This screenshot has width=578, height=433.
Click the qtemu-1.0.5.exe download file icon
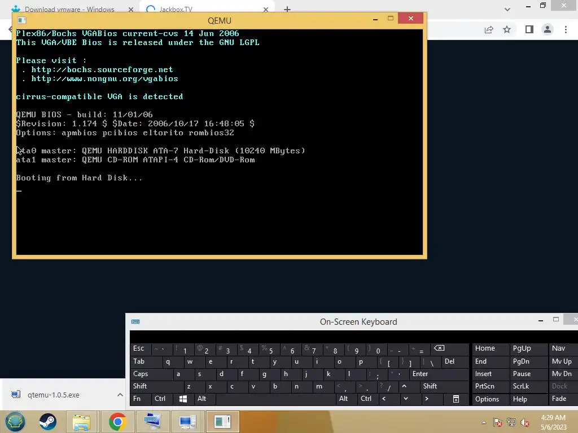[15, 395]
